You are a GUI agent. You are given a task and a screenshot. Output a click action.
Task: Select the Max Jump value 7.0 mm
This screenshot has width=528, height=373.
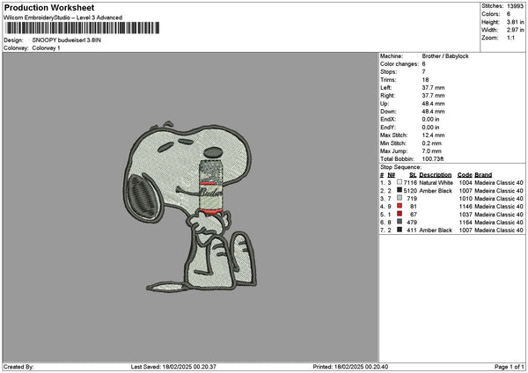432,151
